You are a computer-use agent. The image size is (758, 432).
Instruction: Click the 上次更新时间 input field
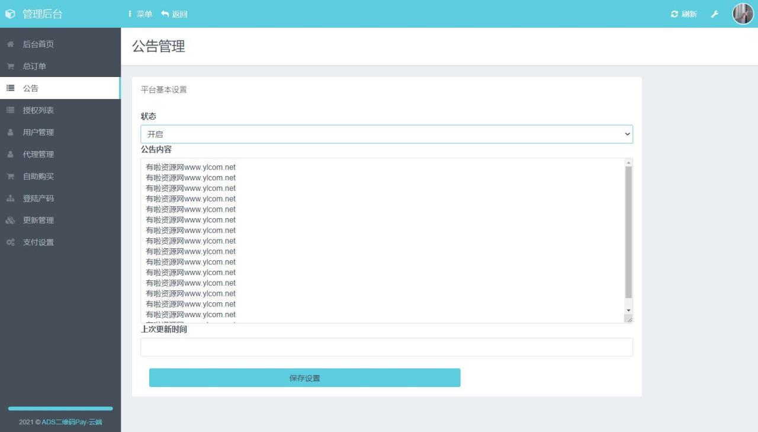(386, 347)
